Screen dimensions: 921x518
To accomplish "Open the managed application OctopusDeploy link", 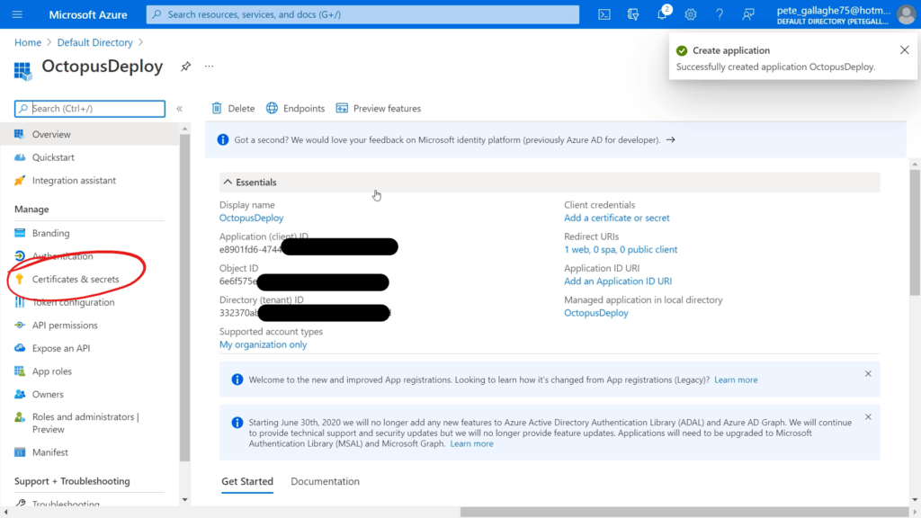I will 596,313.
